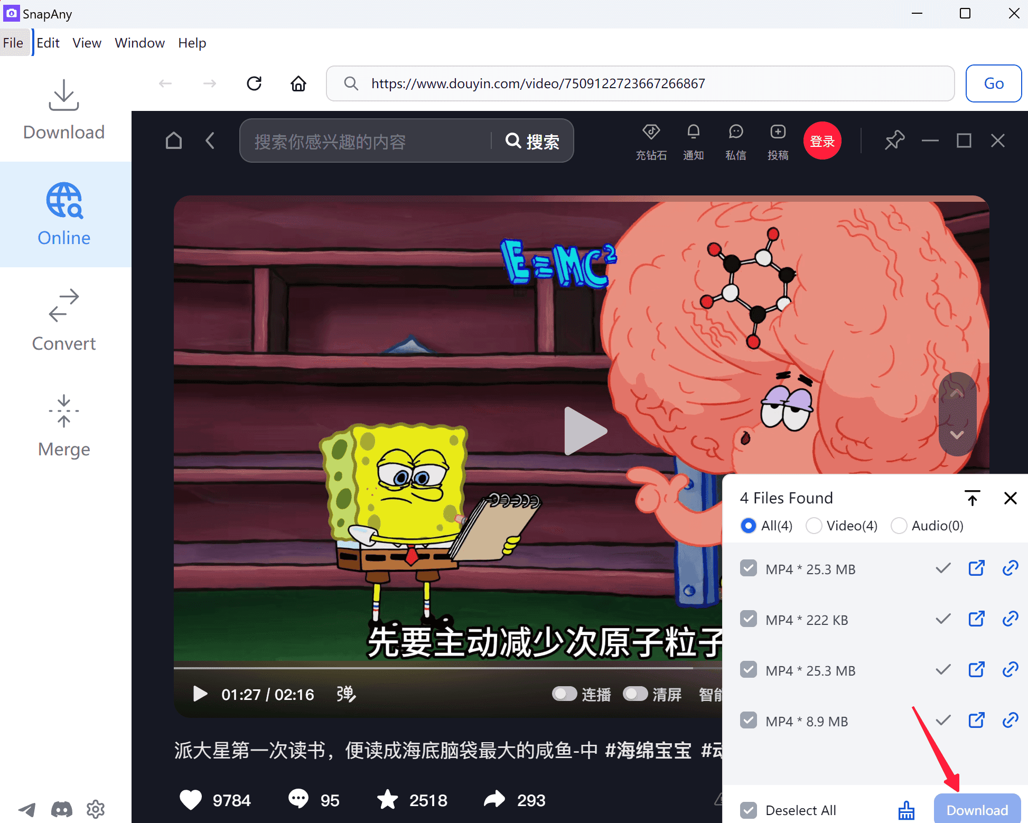Open the Download section in sidebar
1028x823 pixels.
tap(64, 109)
